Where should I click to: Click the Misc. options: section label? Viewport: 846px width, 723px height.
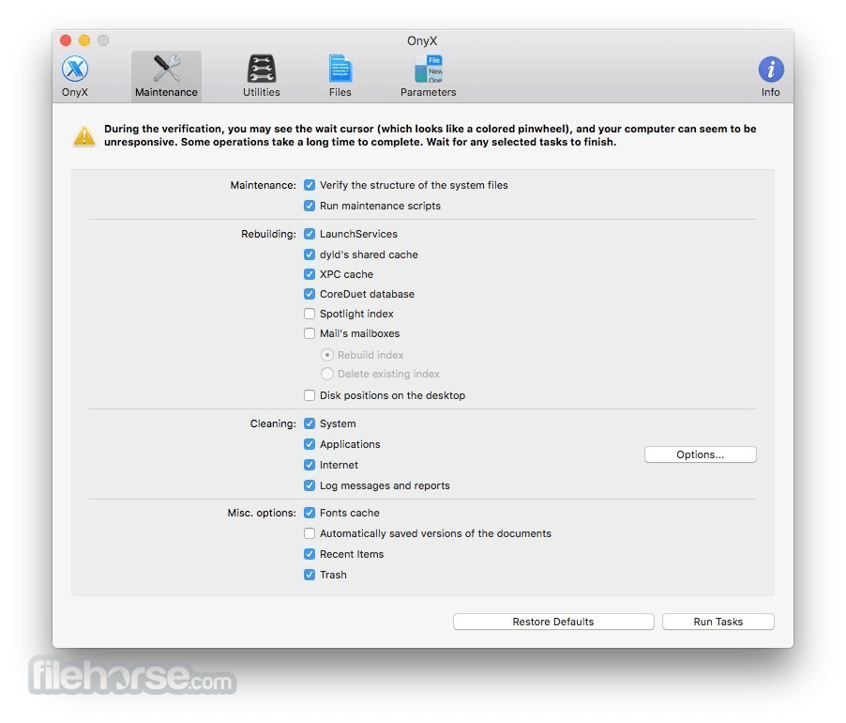pyautogui.click(x=262, y=513)
